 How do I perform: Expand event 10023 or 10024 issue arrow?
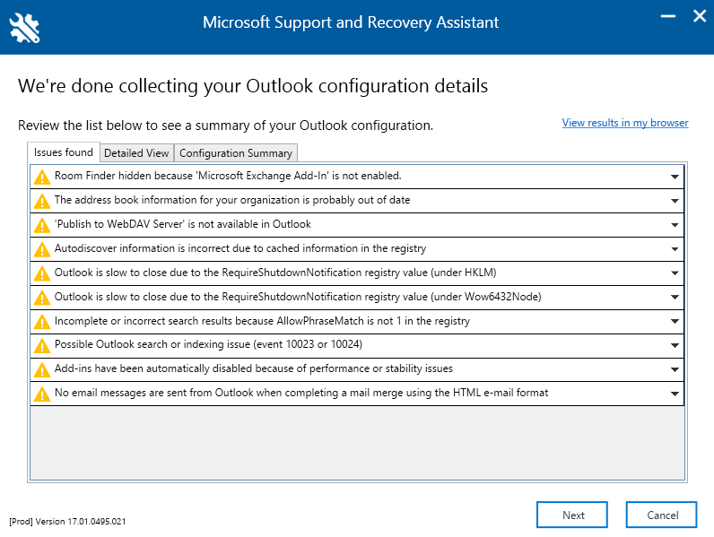coord(675,345)
